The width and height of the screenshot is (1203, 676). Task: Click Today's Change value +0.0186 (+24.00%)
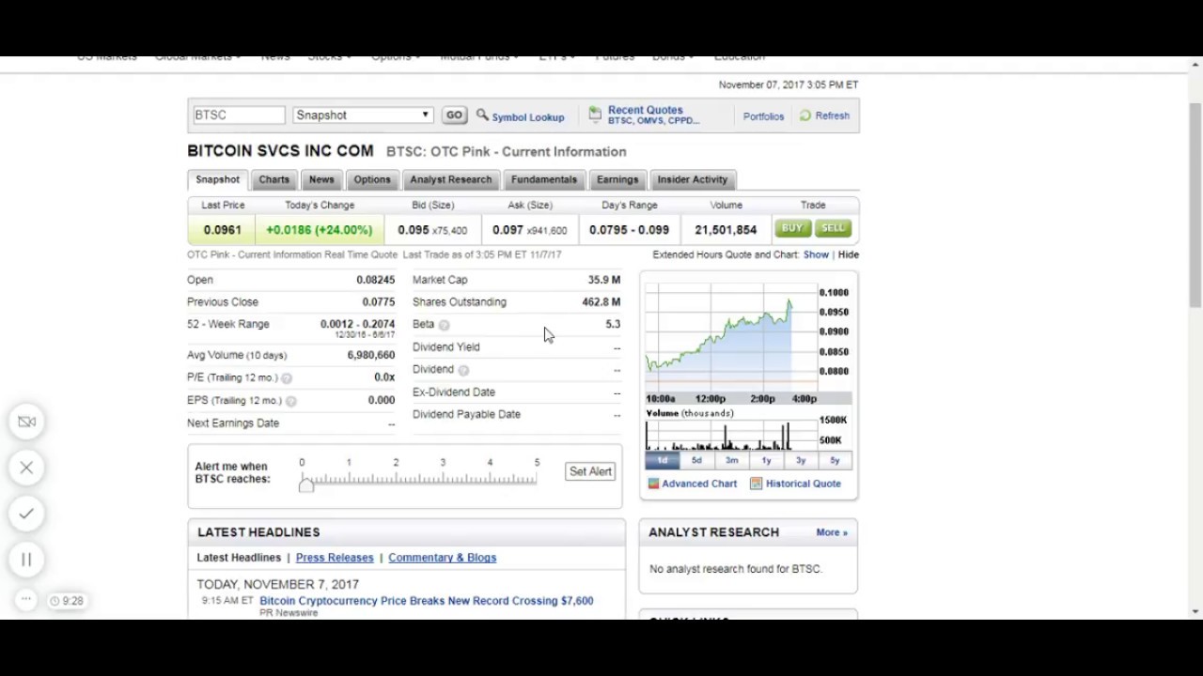click(319, 230)
